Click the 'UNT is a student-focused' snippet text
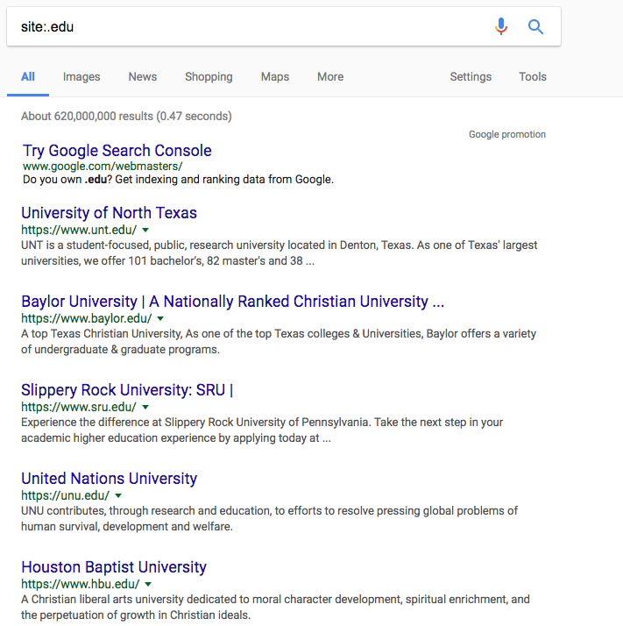 tap(280, 253)
